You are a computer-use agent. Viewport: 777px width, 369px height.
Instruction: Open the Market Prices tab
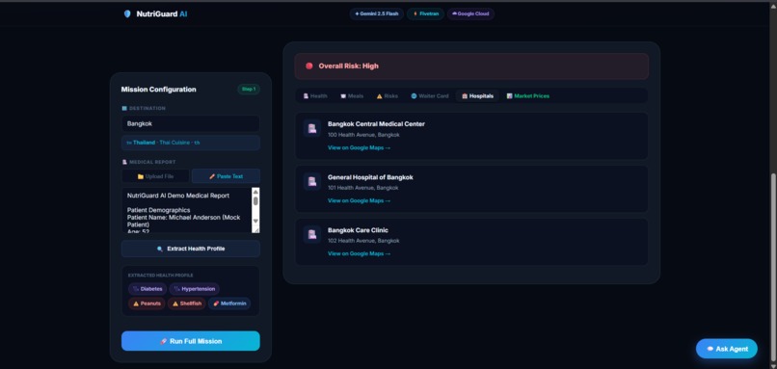click(527, 96)
